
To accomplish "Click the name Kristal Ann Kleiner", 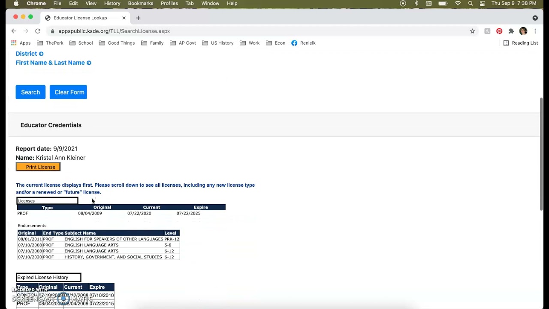I will [60, 158].
